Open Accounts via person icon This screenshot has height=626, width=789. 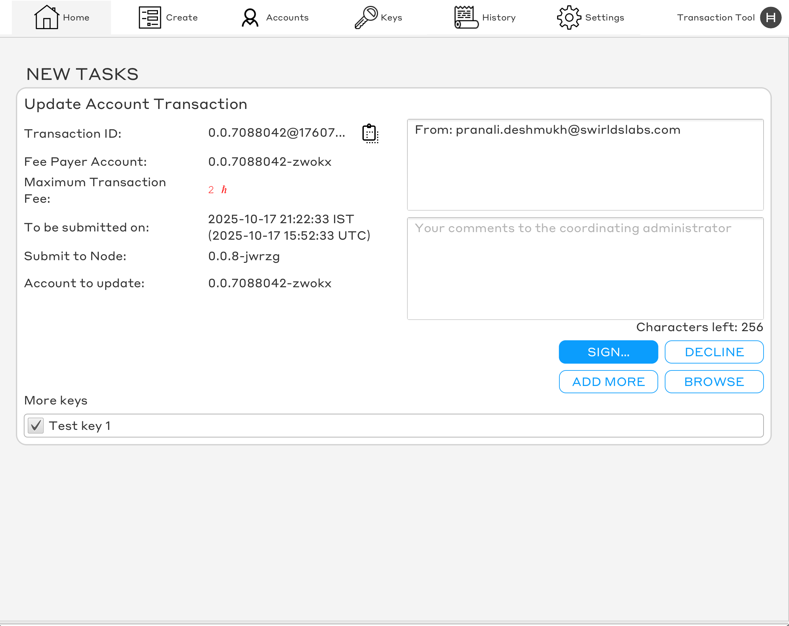click(250, 17)
